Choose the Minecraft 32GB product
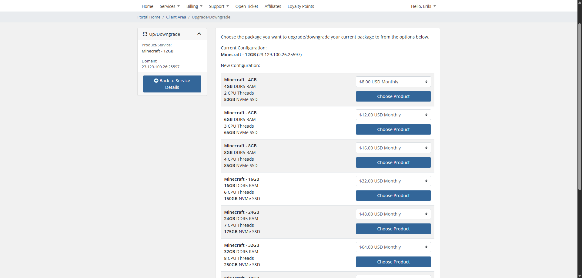 click(393, 262)
